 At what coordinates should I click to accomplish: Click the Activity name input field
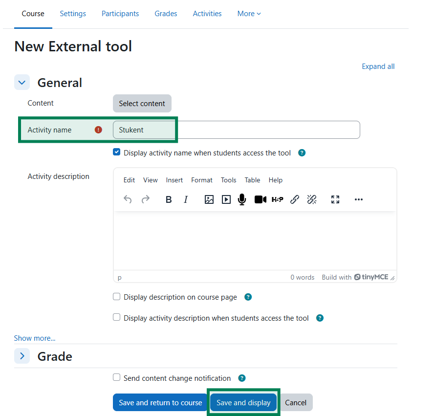tap(237, 130)
